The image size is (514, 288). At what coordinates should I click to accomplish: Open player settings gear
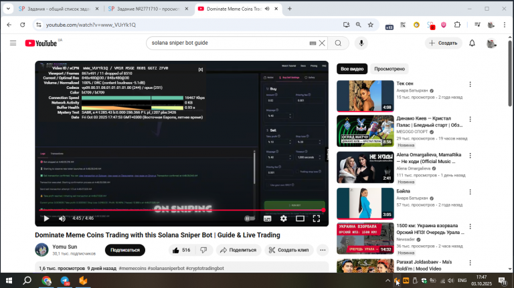coord(284,219)
